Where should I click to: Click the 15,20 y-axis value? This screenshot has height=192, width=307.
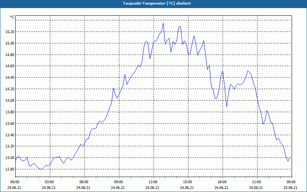coord(10,31)
